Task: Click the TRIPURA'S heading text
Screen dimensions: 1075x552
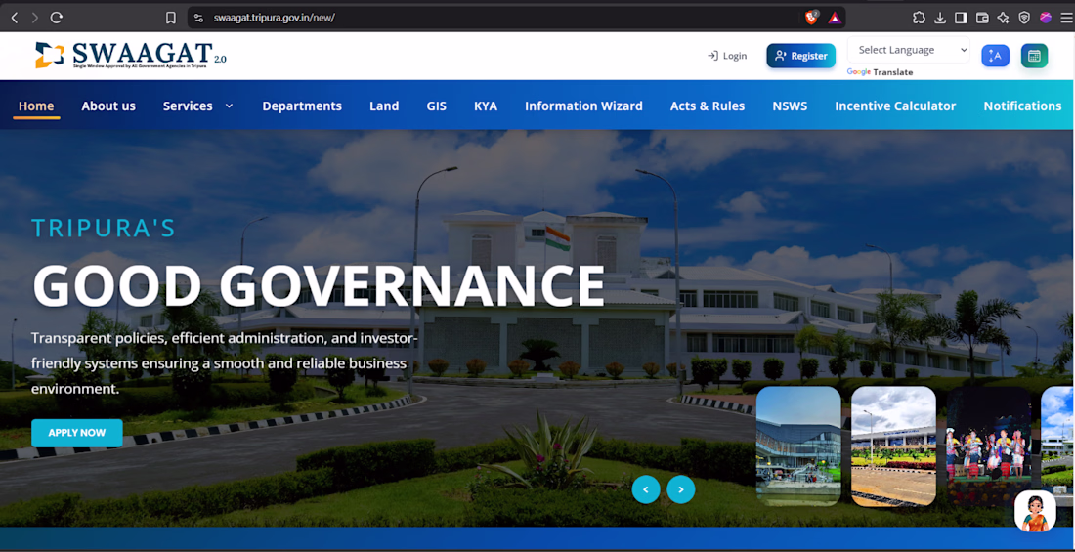Action: [x=104, y=228]
